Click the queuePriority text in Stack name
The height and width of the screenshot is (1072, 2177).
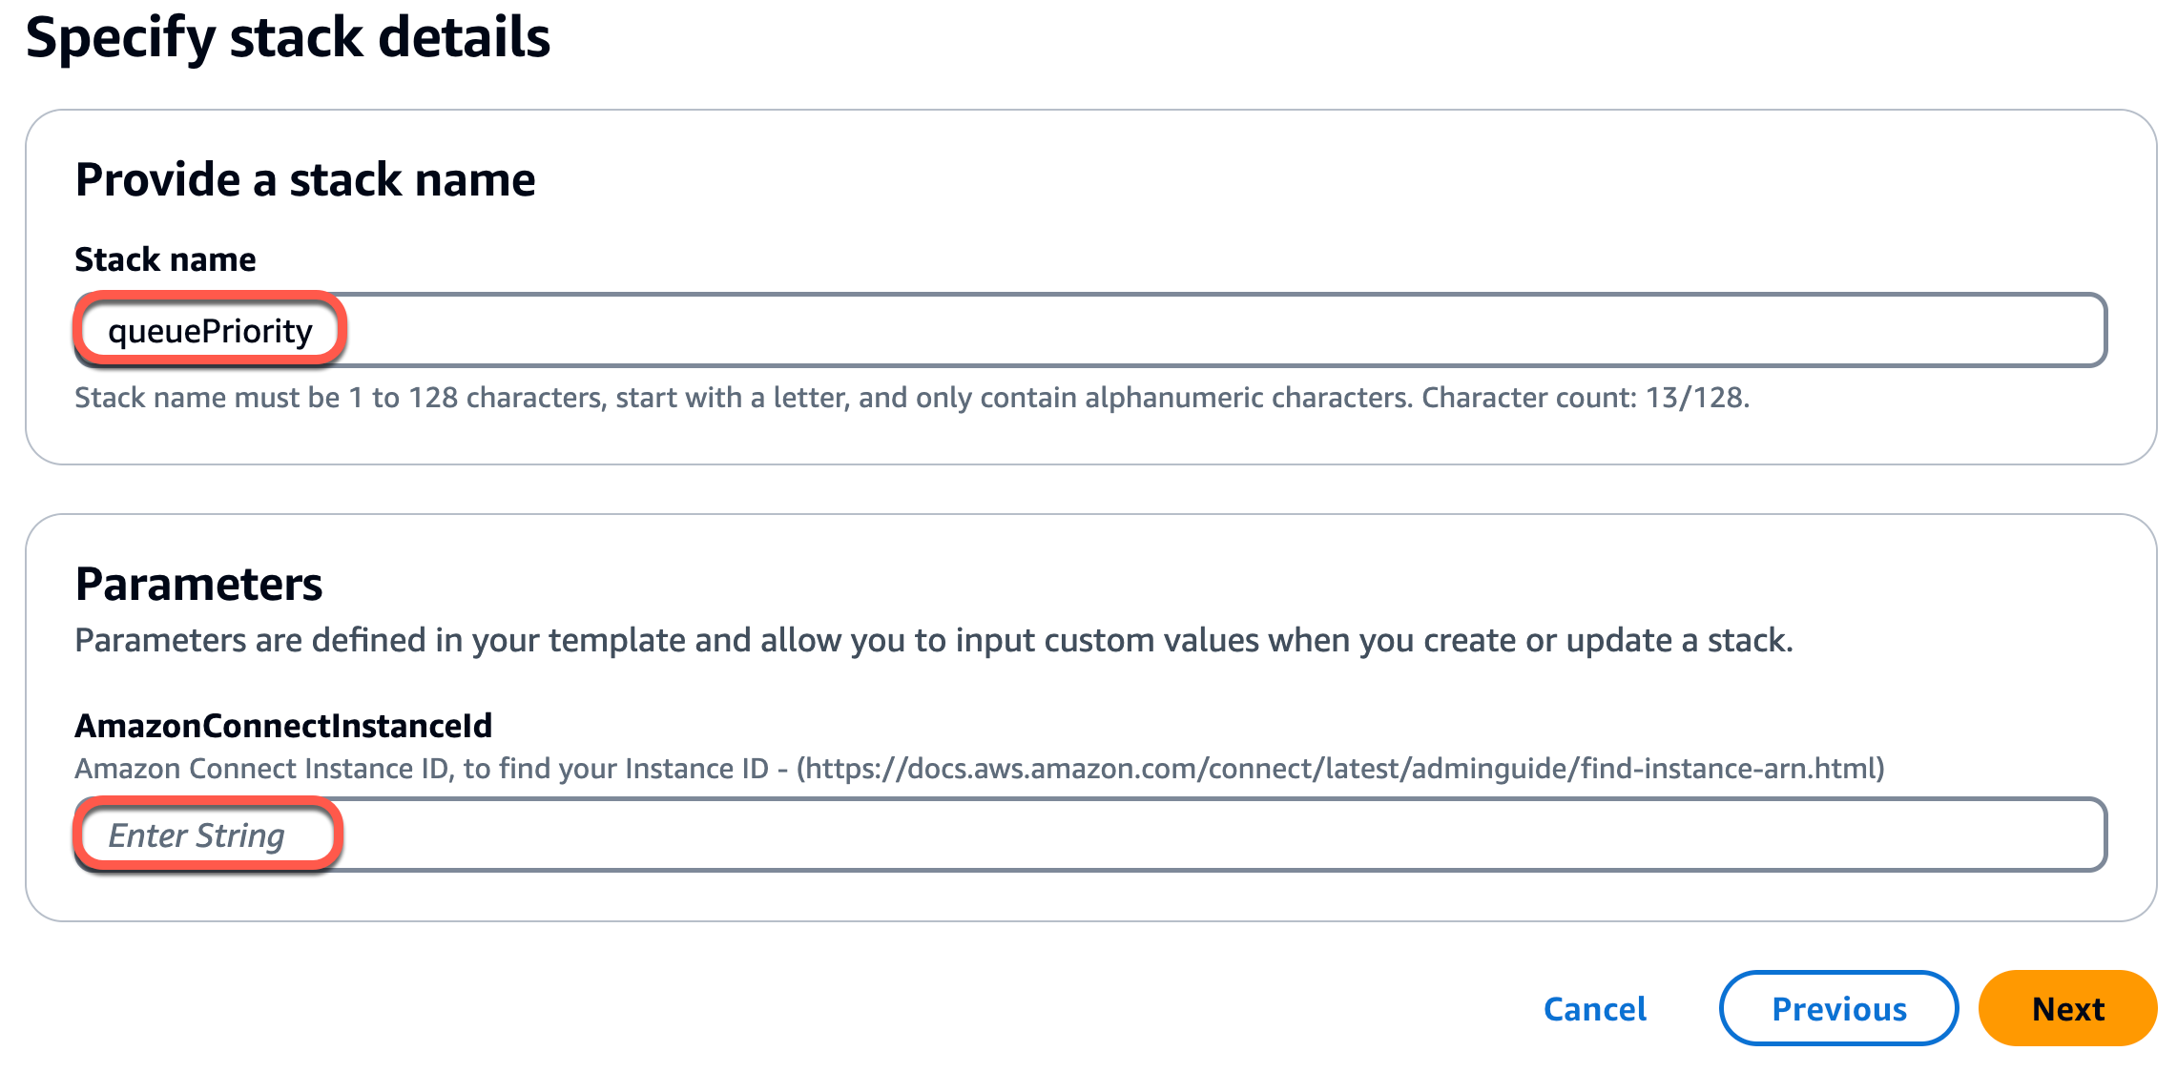[x=210, y=331]
